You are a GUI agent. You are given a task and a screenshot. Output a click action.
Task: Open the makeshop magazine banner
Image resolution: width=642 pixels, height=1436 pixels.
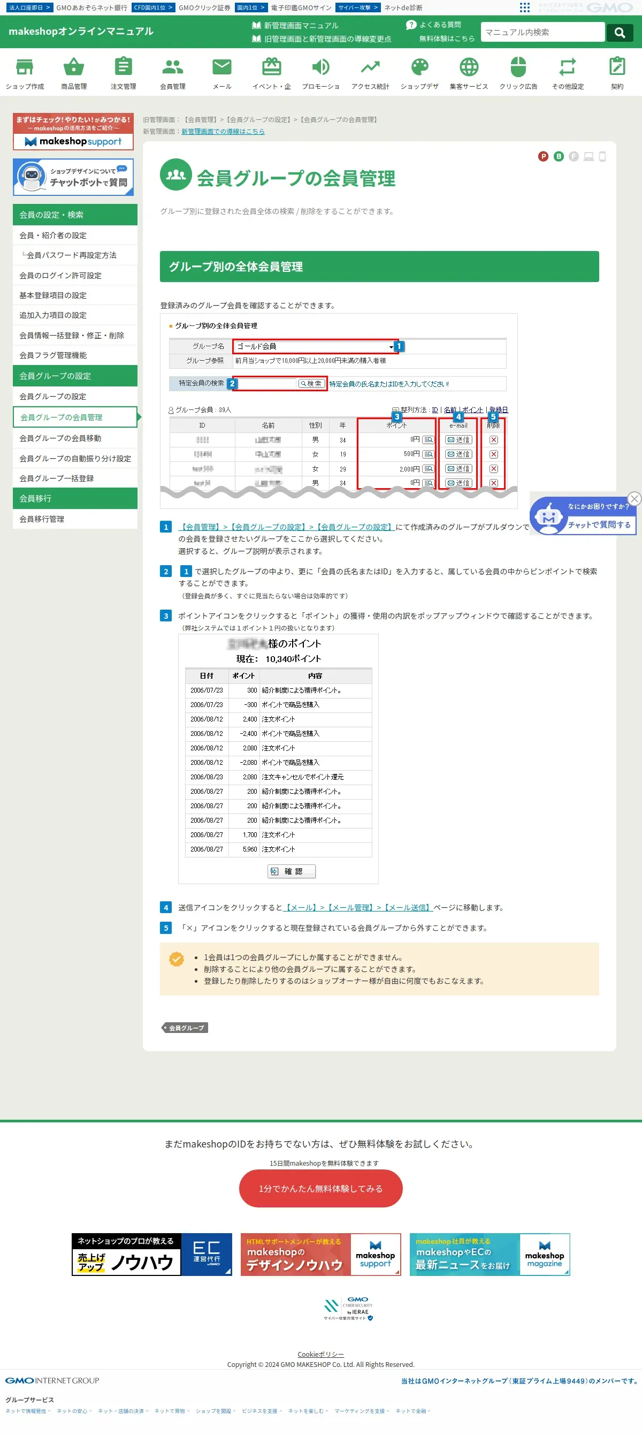click(x=490, y=1254)
